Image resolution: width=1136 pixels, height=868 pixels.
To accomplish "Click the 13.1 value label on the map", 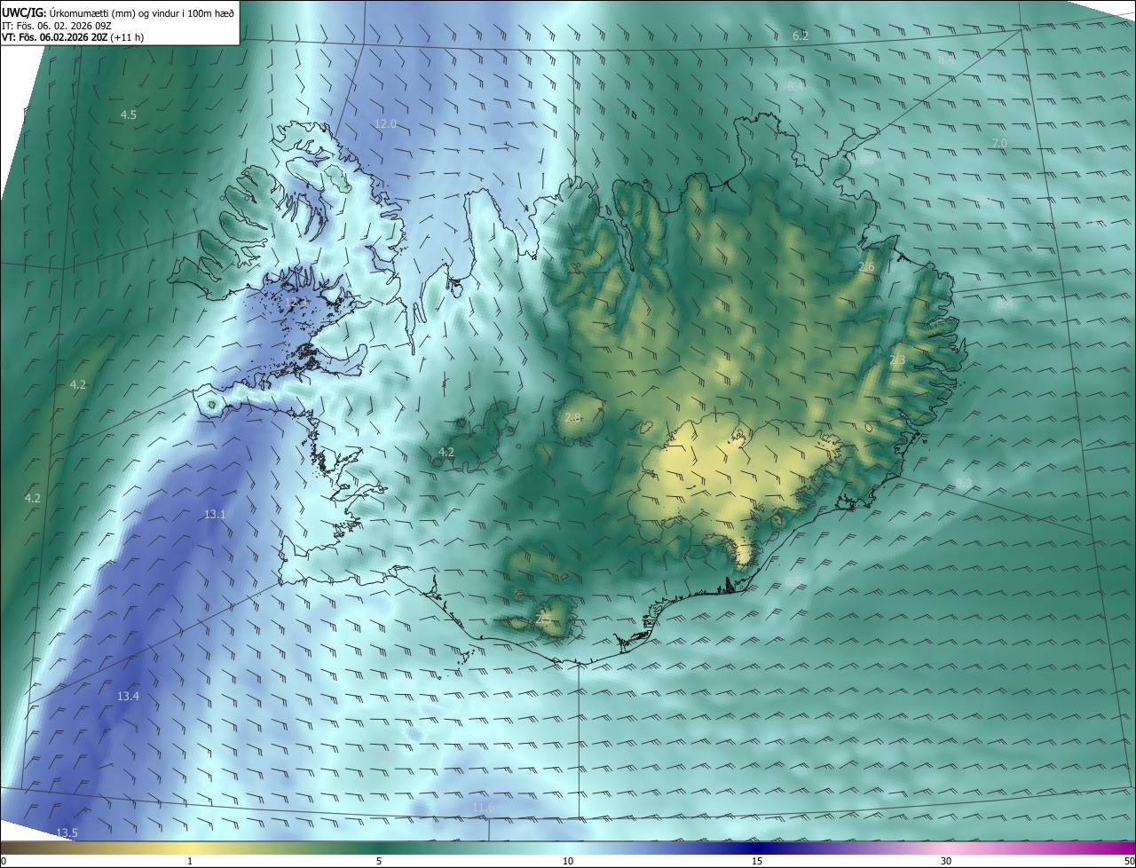I will [x=215, y=515].
